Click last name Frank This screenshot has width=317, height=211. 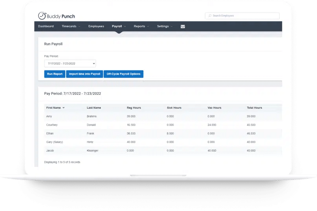90,133
